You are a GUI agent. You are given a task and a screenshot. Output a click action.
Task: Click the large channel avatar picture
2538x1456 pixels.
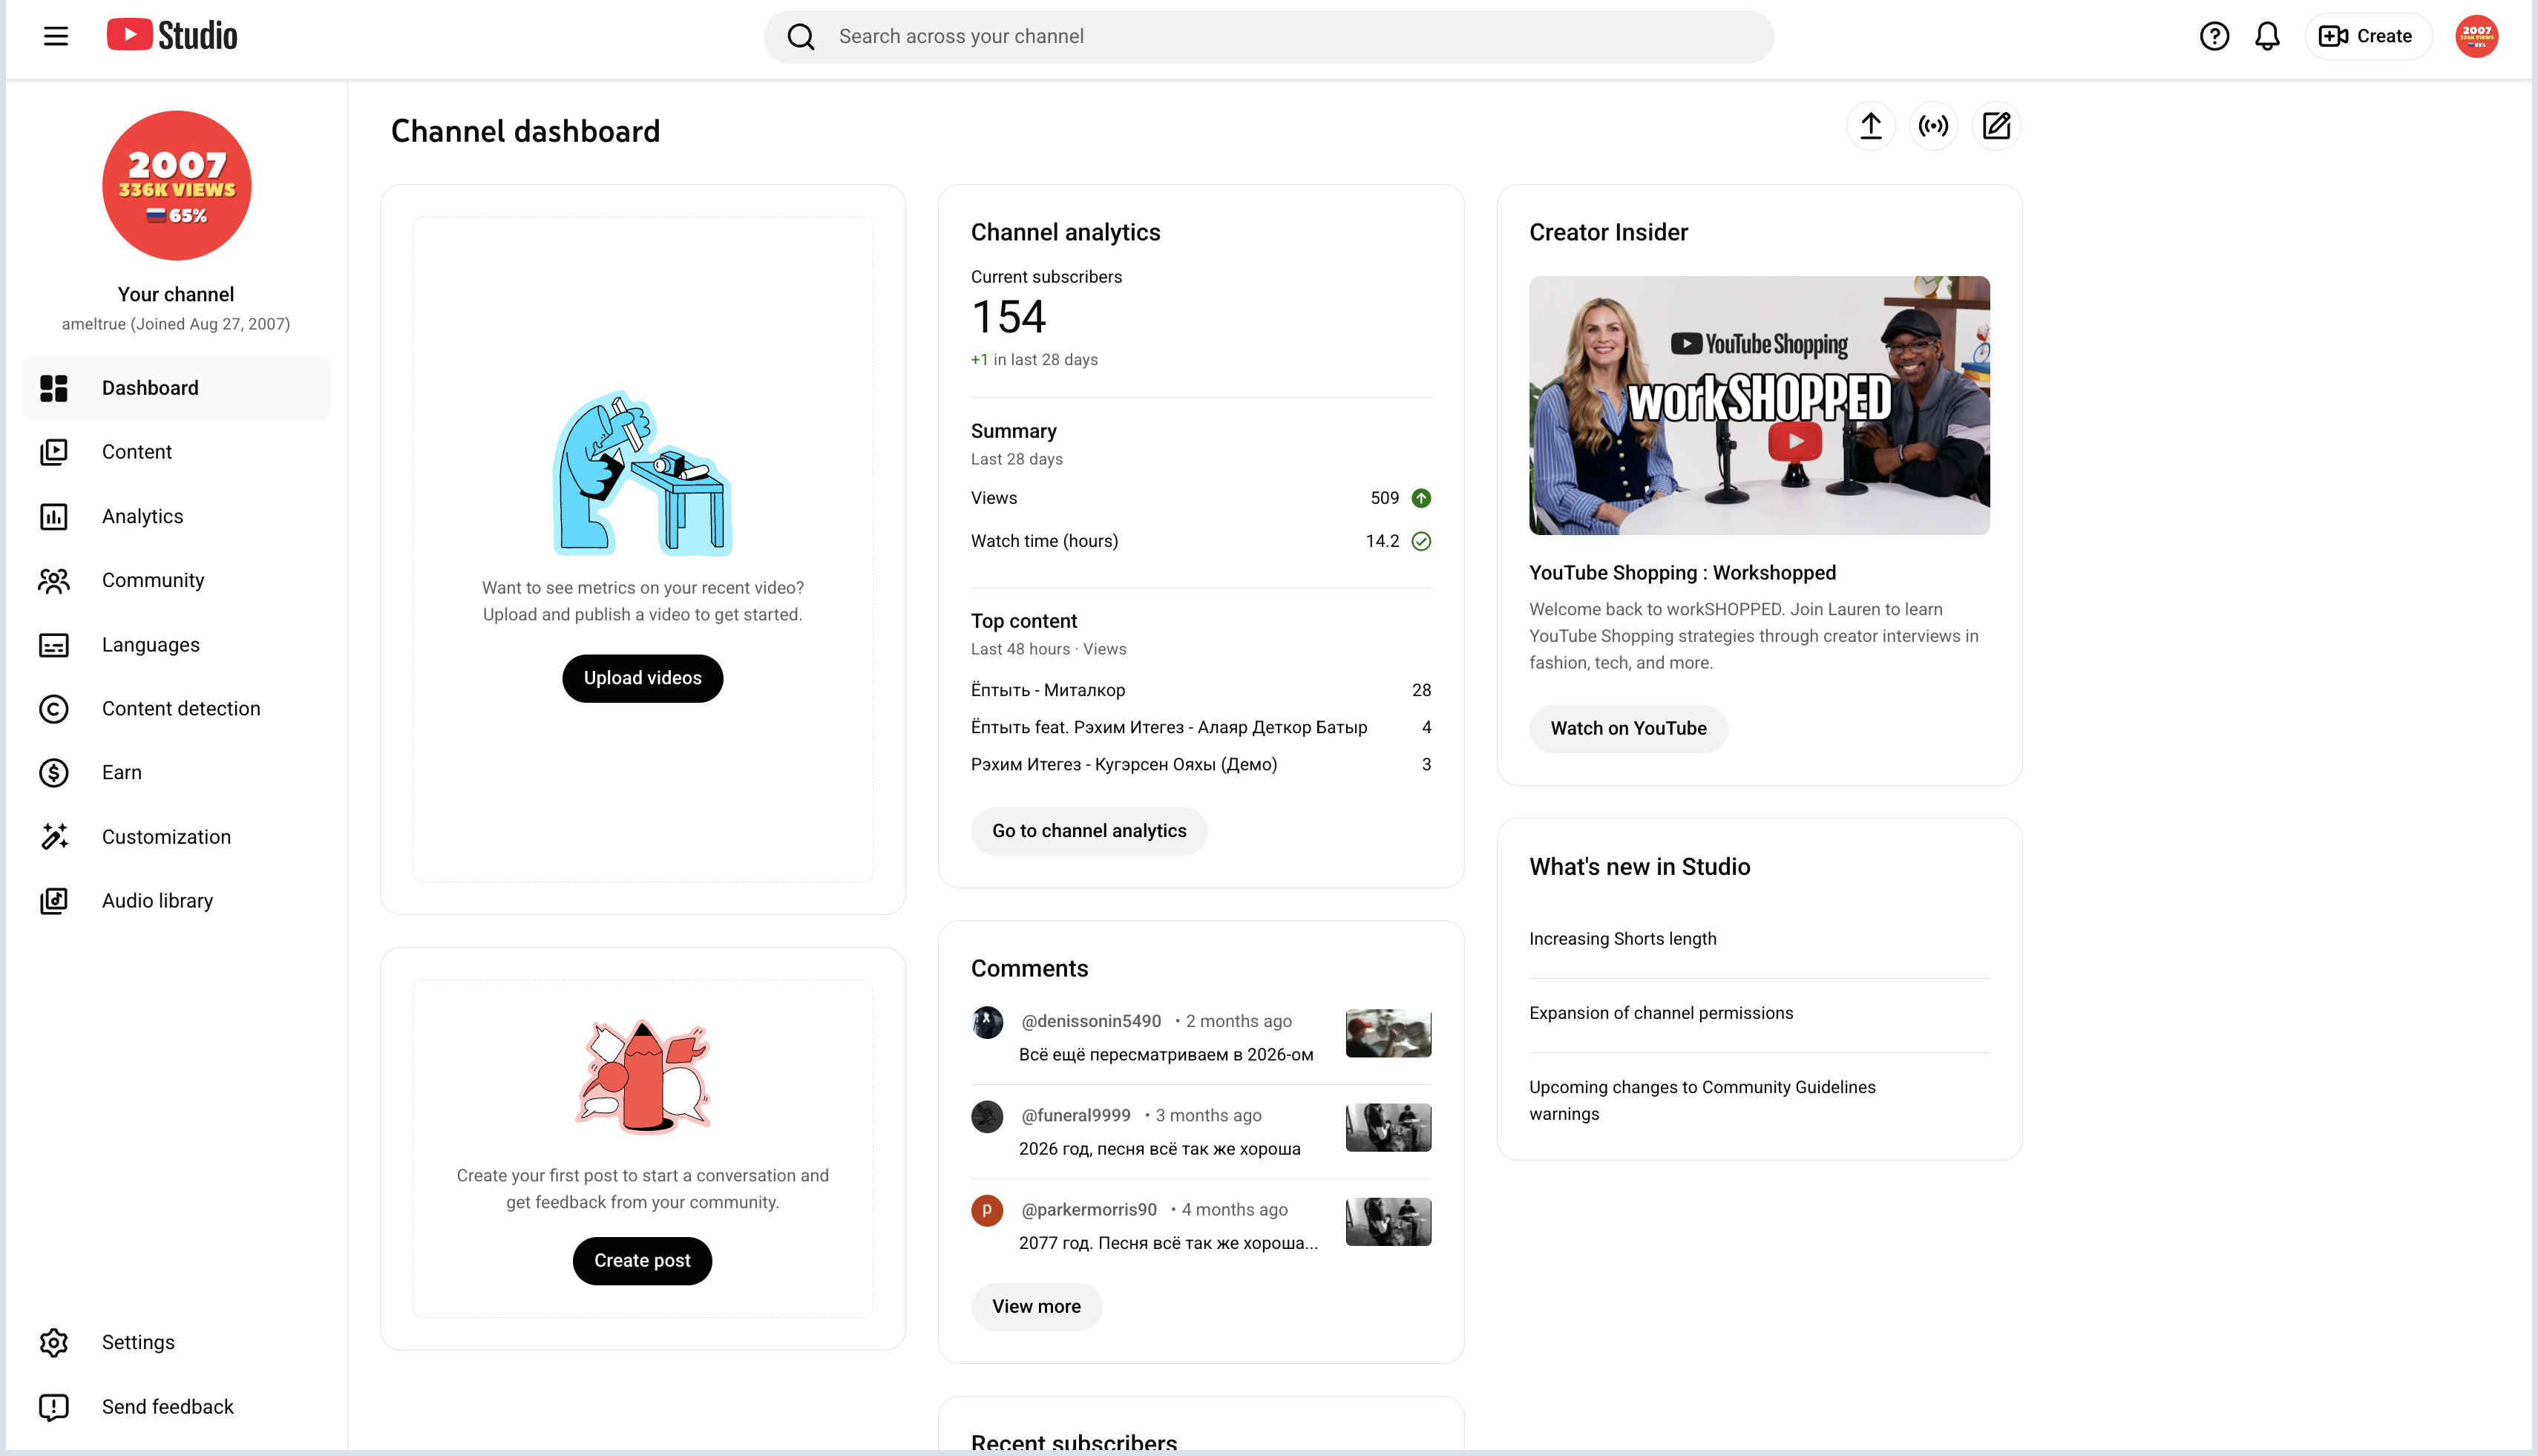click(177, 185)
